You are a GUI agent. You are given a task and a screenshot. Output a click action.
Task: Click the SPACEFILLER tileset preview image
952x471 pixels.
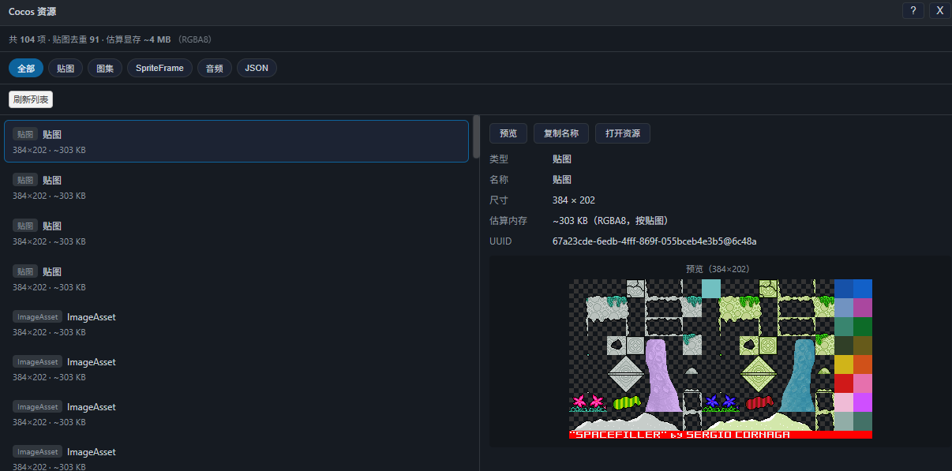[721, 359]
